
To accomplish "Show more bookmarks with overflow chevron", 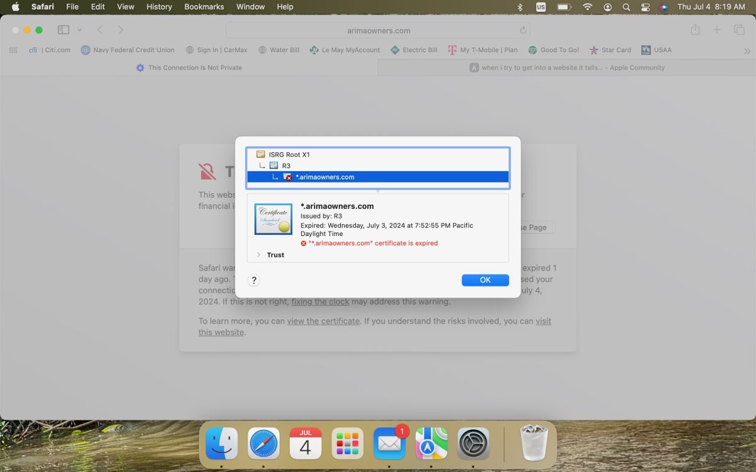I will [x=747, y=51].
